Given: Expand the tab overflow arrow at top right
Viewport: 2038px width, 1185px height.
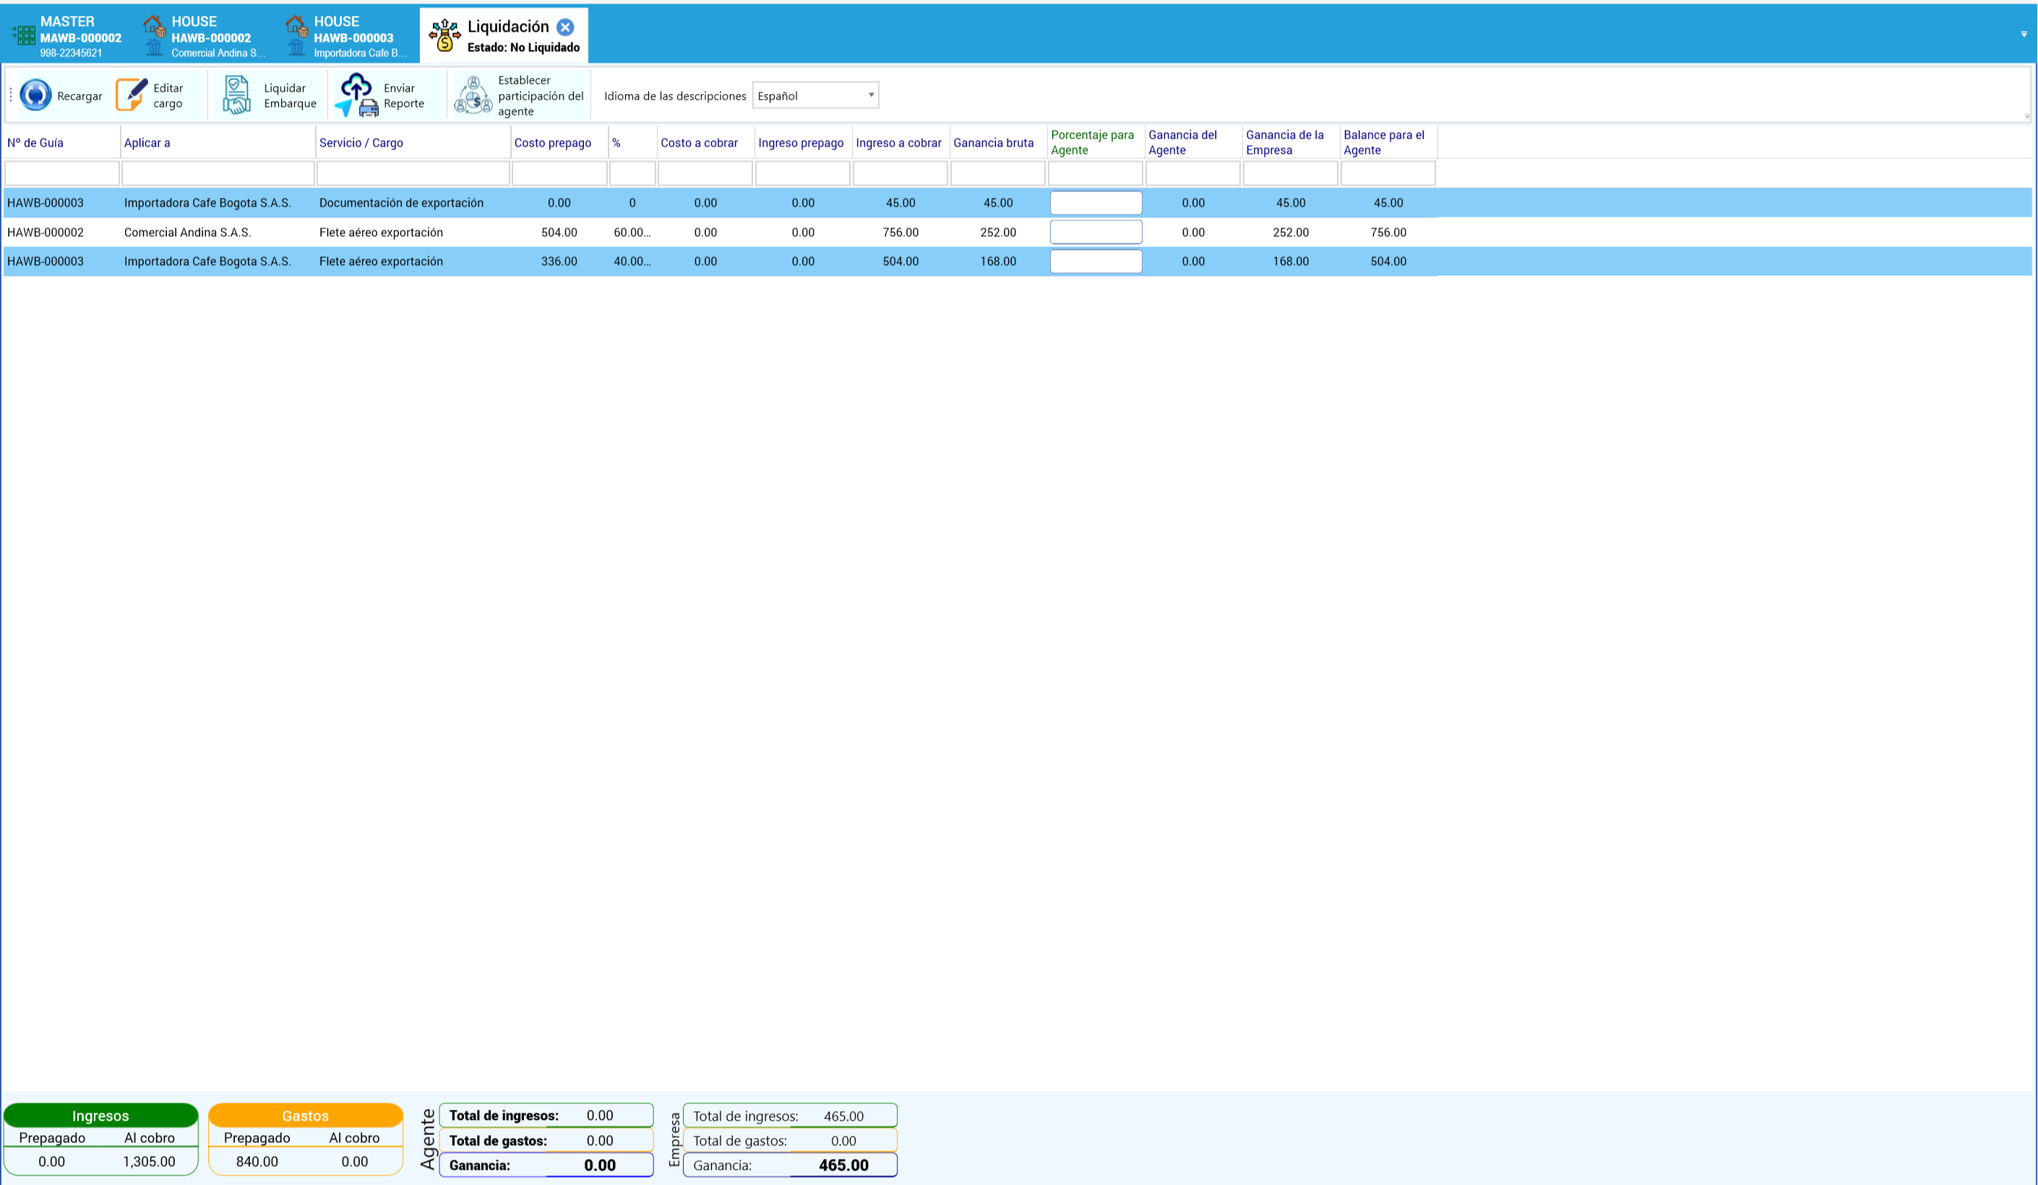Looking at the screenshot, I should [2024, 34].
